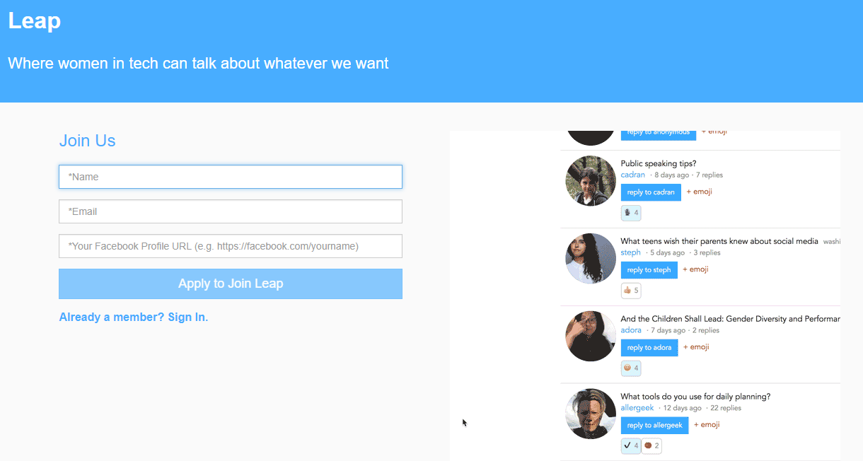Click emoji reaction with 4 on cadran's post
The height and width of the screenshot is (461, 863).
tap(631, 213)
